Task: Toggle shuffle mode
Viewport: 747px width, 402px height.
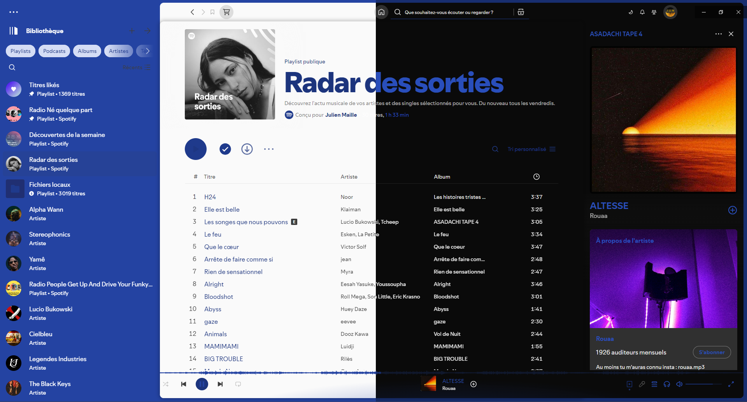Action: pos(166,384)
